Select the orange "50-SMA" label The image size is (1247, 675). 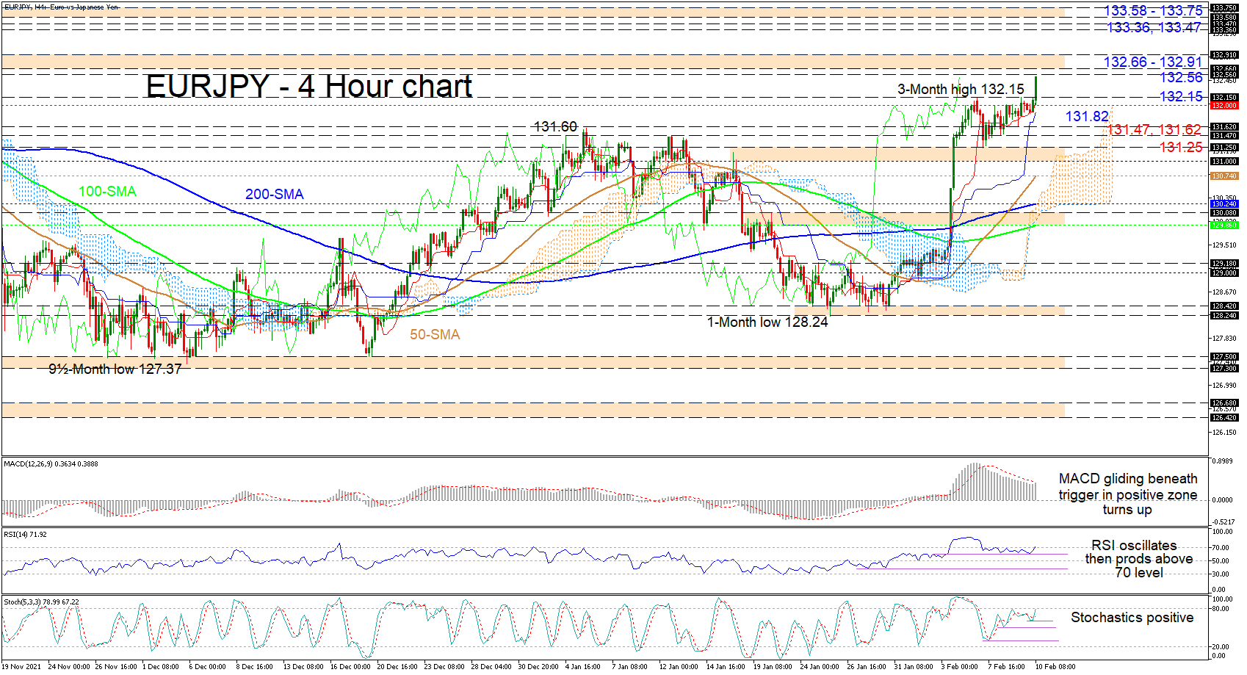tap(435, 334)
